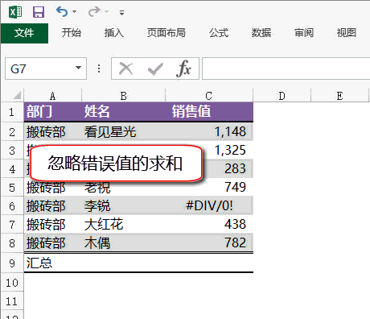The height and width of the screenshot is (319, 370).
Task: Click the Insert Function fx icon
Action: coord(183,68)
